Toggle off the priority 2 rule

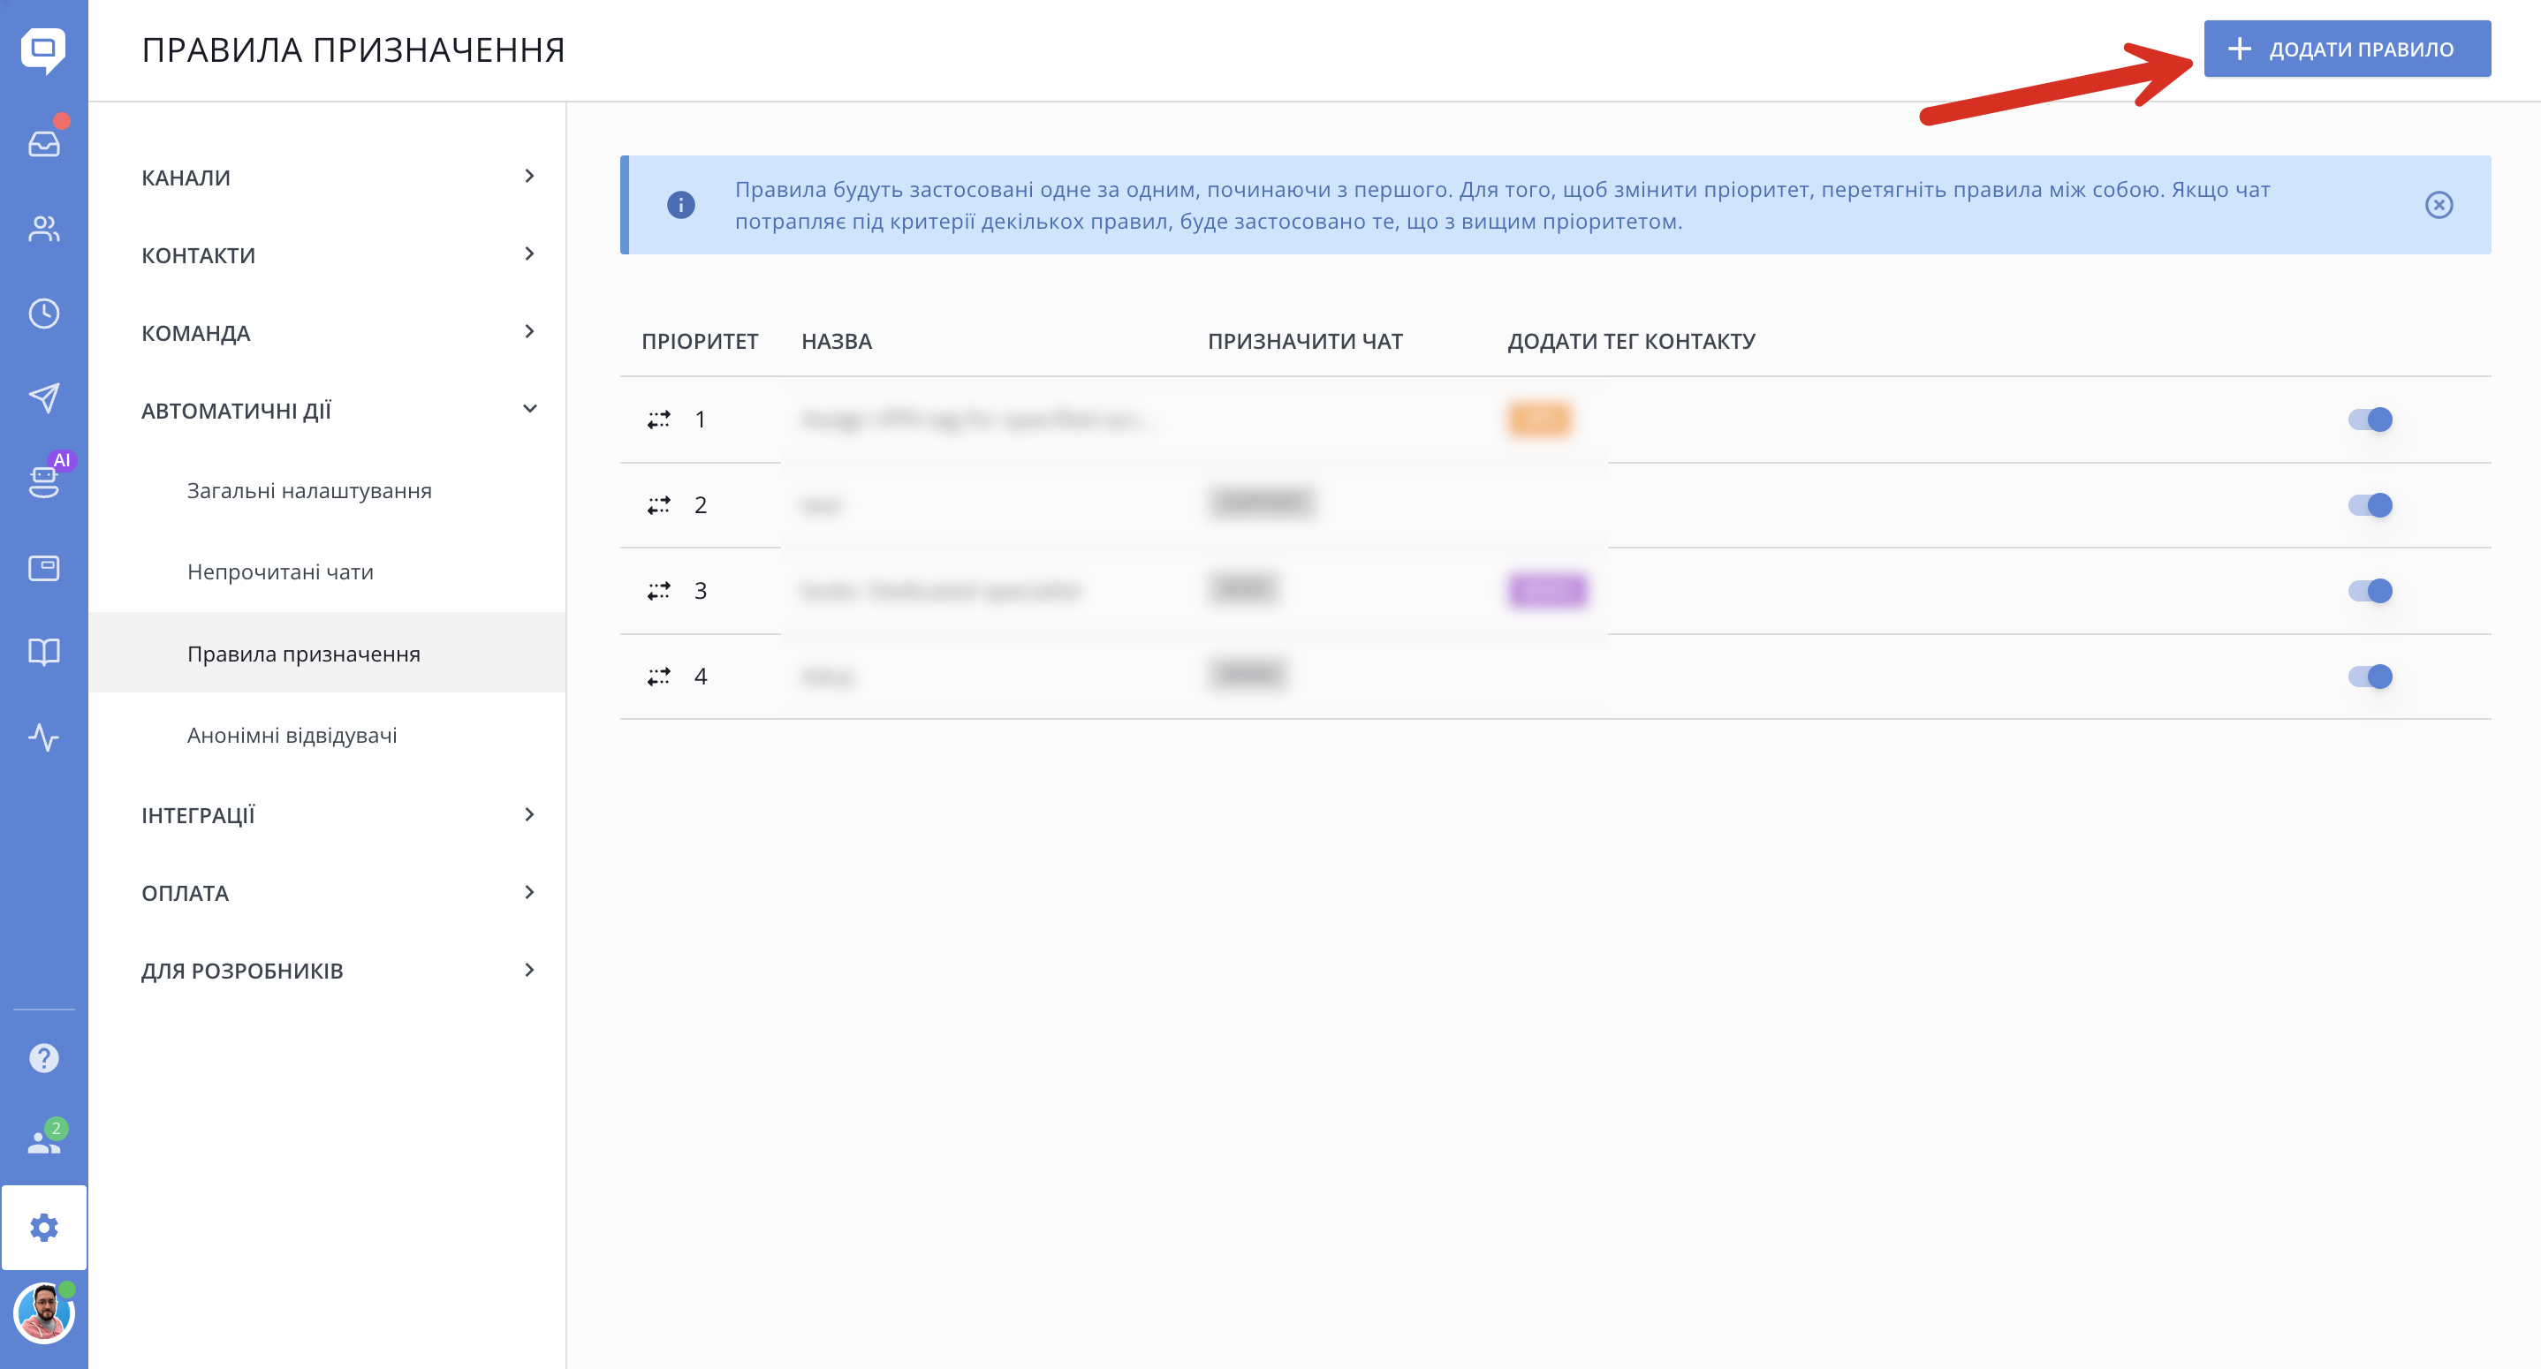point(2370,505)
